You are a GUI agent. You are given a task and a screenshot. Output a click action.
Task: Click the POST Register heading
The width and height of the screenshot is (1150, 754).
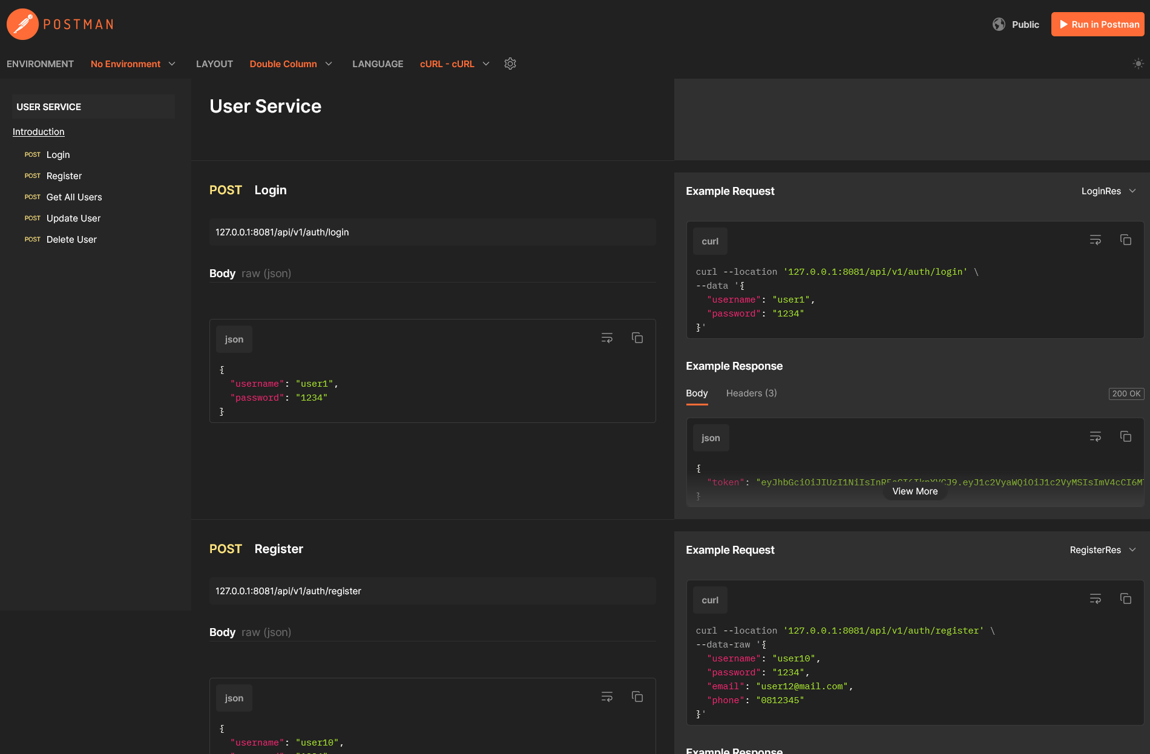(x=256, y=549)
